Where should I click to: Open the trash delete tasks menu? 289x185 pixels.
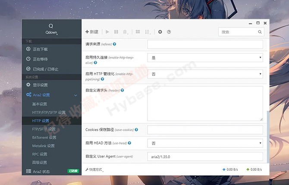126,32
